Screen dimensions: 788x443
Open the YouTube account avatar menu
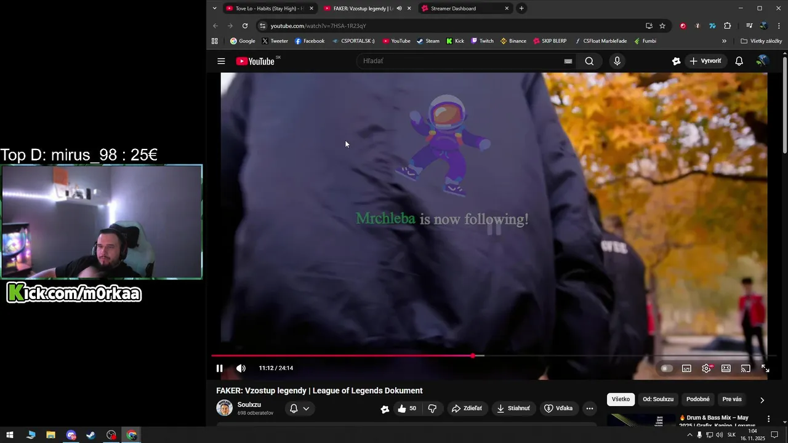(x=762, y=61)
